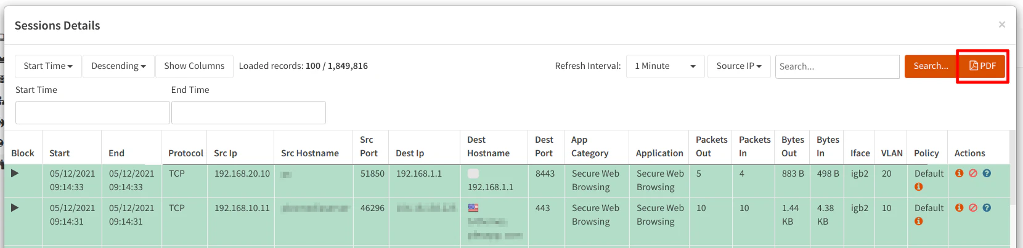Click destination port value 443
Viewport: 1023px width, 248px height.
(542, 208)
